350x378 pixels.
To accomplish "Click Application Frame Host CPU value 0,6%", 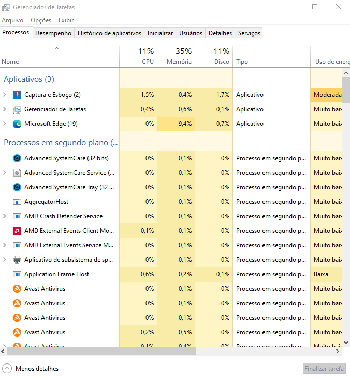I will pos(138,274).
